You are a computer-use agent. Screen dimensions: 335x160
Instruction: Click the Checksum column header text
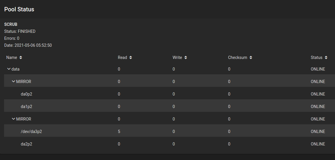click(x=238, y=57)
